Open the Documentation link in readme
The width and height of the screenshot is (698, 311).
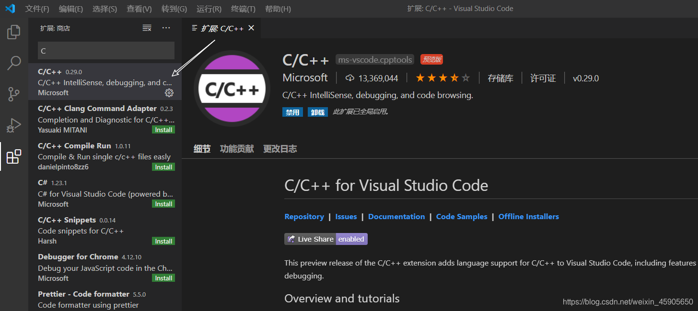396,216
